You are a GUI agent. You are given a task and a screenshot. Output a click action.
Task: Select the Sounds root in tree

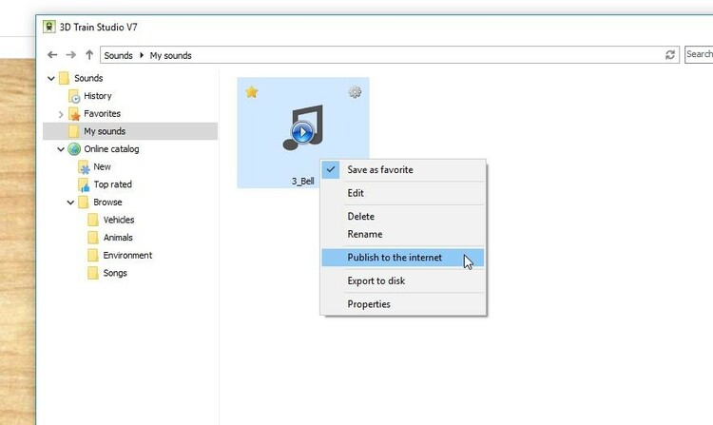coord(88,78)
